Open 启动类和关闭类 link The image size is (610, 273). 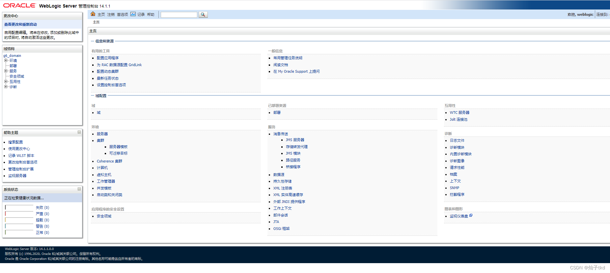point(109,195)
